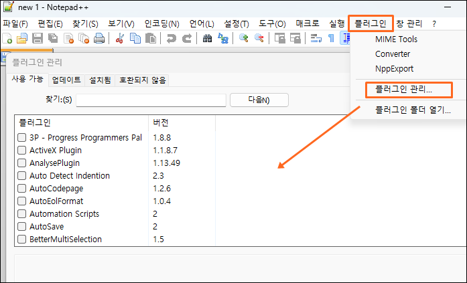This screenshot has height=283, width=467.
Task: Open the 창 관리 menu
Action: coord(409,24)
